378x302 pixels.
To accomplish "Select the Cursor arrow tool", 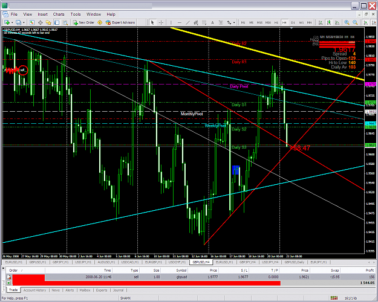I will [x=152, y=22].
